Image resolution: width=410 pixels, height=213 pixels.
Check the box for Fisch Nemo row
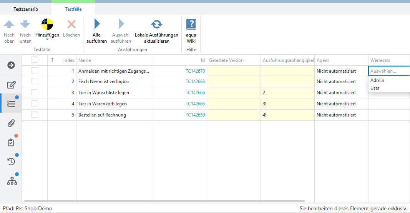(34, 81)
